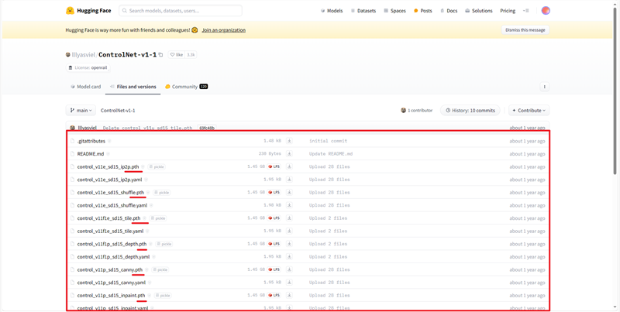Click download icon for control_v11p_sd15_canny.pth
Screen dimensions: 620x312
[289, 269]
